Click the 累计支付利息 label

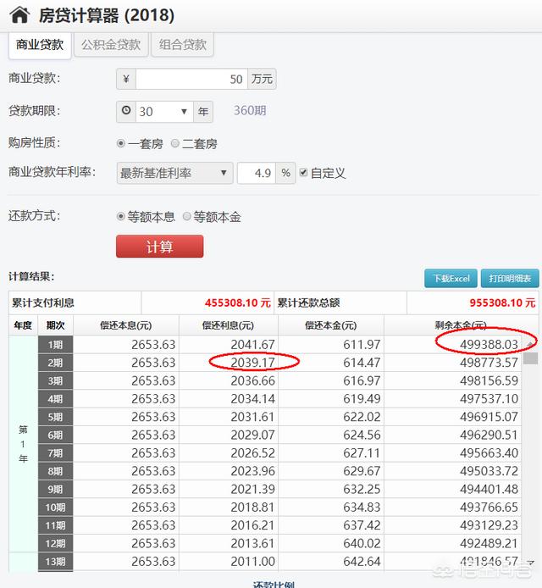(43, 302)
